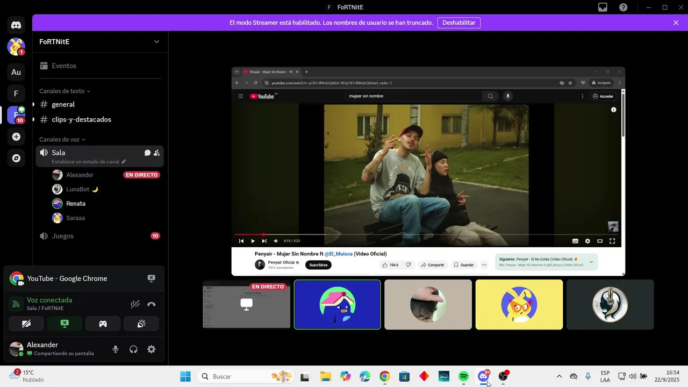Open user settings gear icon

point(152,349)
